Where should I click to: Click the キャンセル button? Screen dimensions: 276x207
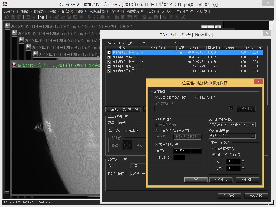tap(221, 180)
